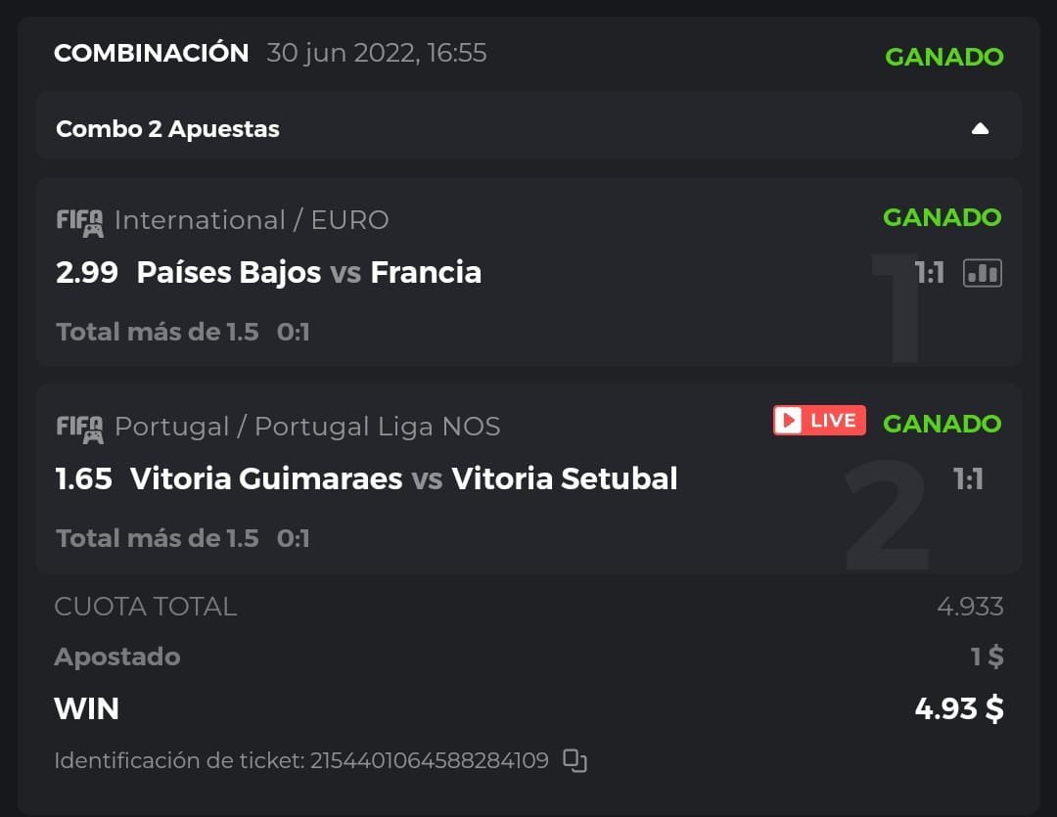Click the WIN amount 4.93 $

(958, 708)
